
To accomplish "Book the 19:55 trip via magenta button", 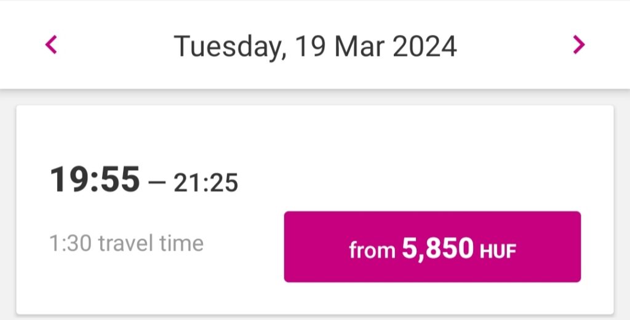I will pos(433,247).
